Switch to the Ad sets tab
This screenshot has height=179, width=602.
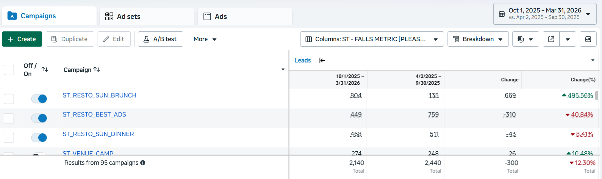click(147, 16)
